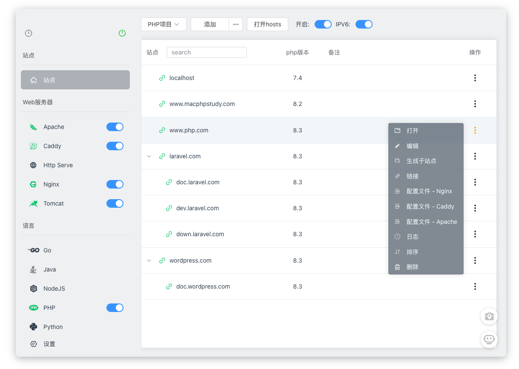Click the clock history icon in sidebar
This screenshot has height=369, width=519.
point(29,33)
